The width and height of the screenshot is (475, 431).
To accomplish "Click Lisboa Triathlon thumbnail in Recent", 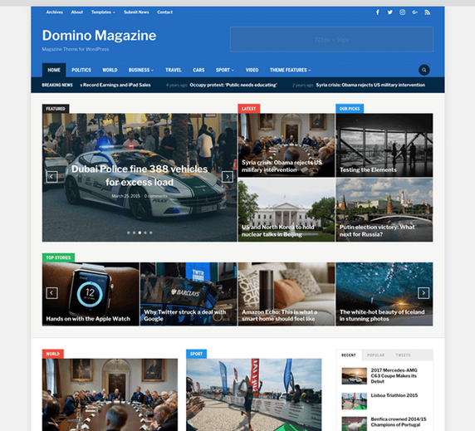I will pyautogui.click(x=354, y=401).
